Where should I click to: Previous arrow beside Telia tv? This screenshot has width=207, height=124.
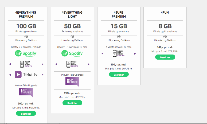tap(10, 75)
